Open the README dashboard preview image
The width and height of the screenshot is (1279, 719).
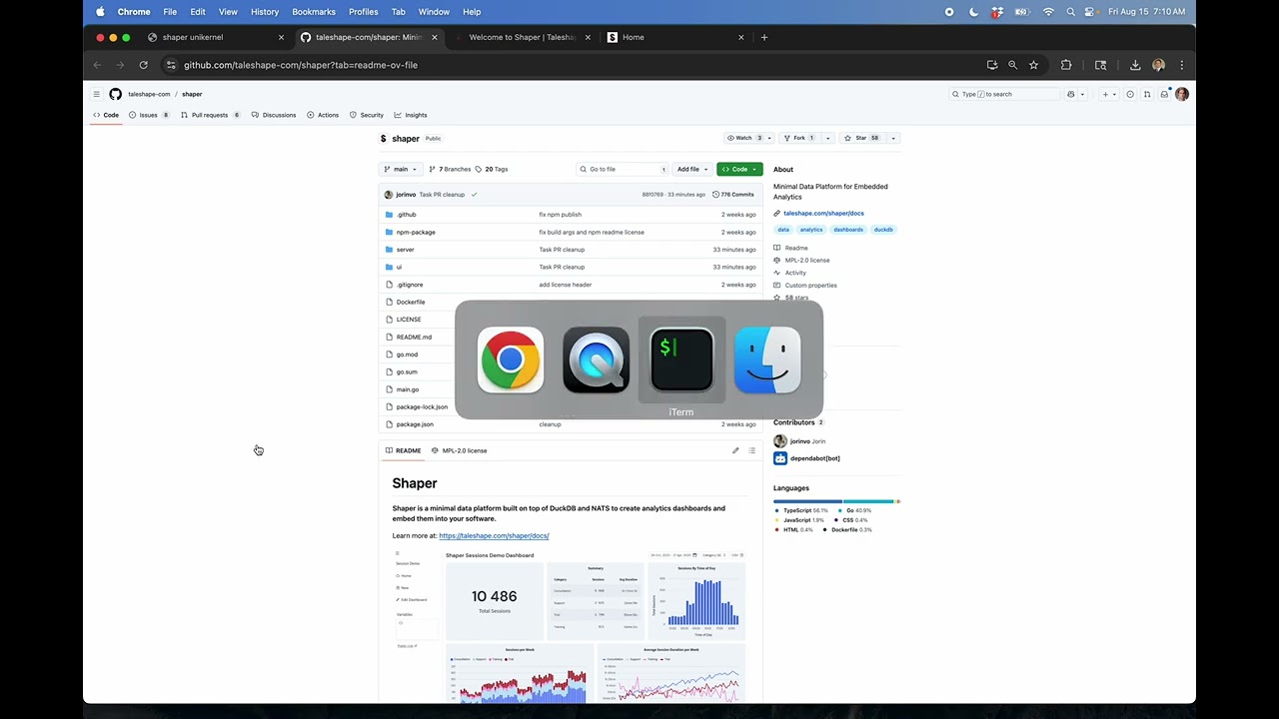coord(570,625)
